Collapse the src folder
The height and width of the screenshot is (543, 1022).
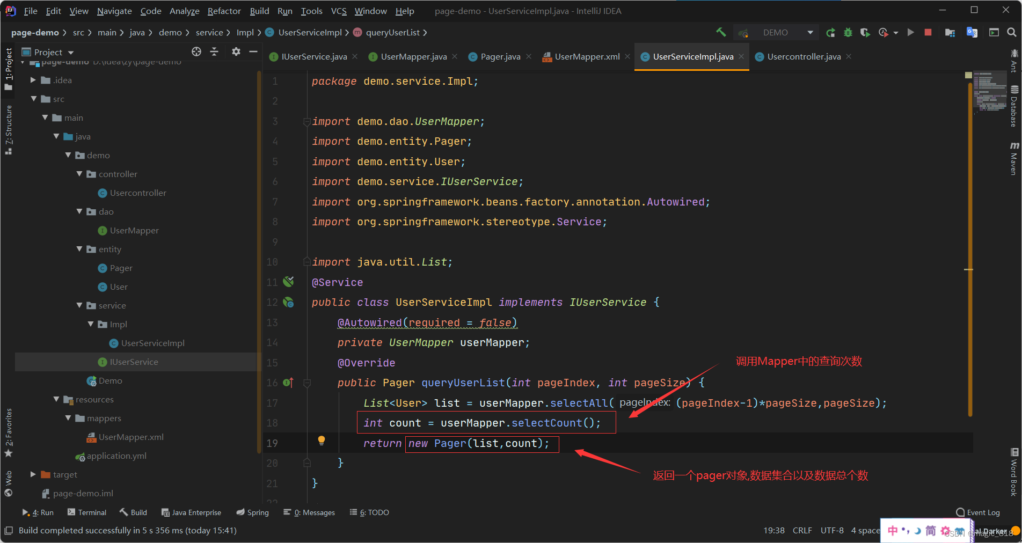point(33,99)
